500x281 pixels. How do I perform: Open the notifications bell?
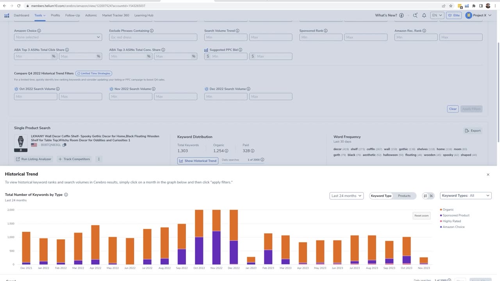[424, 16]
